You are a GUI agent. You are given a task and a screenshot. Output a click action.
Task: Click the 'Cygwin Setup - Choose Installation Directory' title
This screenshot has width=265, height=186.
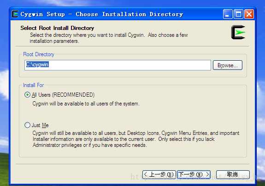101,14
